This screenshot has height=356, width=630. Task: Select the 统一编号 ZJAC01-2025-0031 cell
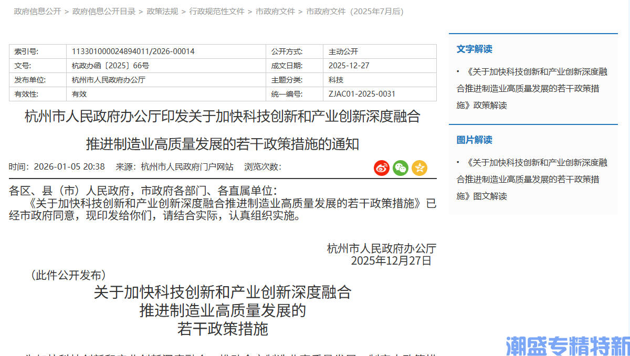click(x=362, y=93)
